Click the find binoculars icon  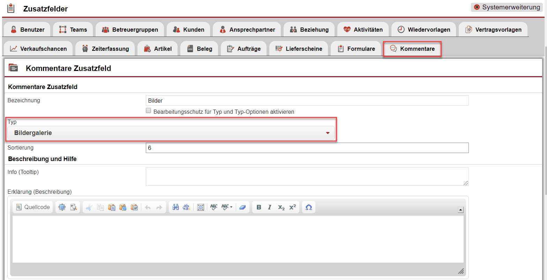[176, 207]
